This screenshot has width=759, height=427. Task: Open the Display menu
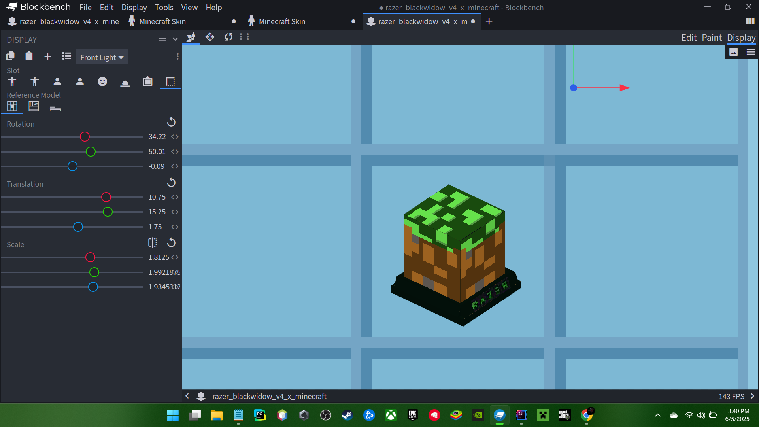point(134,8)
